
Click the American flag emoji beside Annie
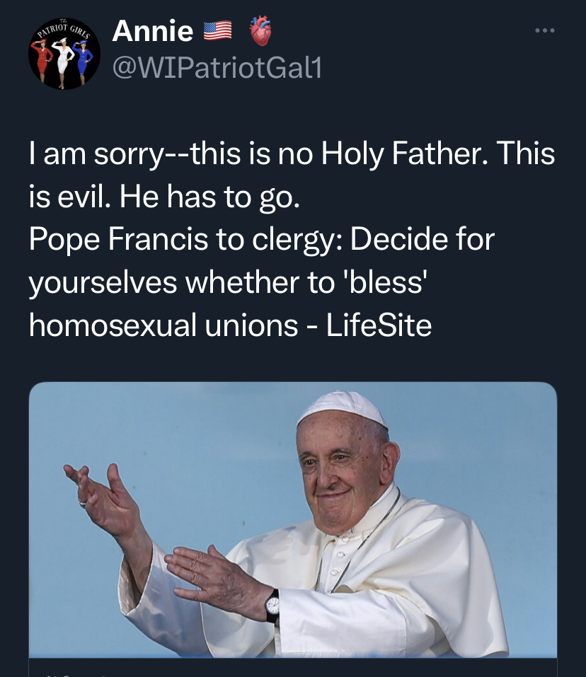218,30
